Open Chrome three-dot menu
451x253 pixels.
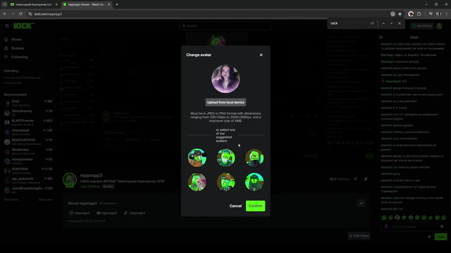(x=446, y=14)
